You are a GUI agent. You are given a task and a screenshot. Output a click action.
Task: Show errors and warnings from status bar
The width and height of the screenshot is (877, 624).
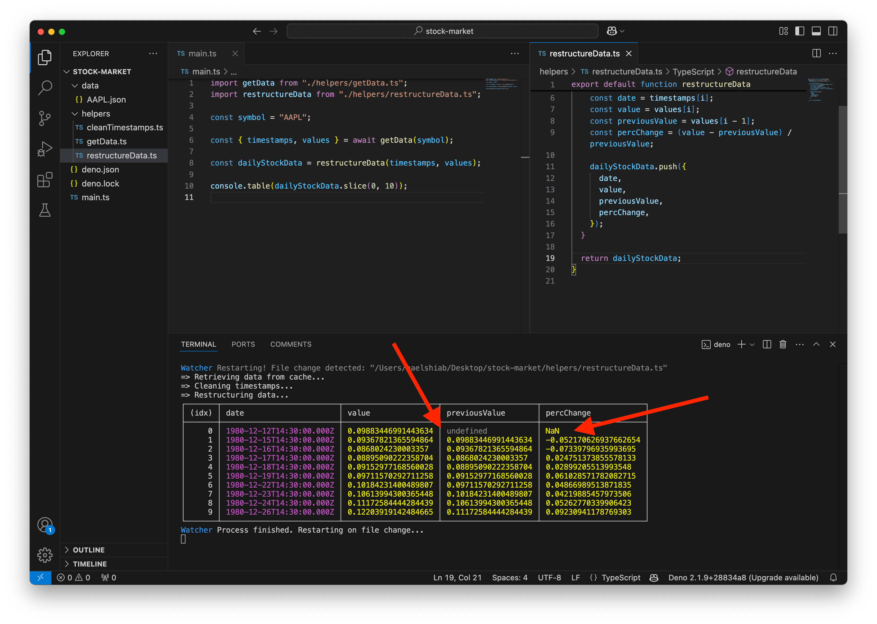[73, 577]
